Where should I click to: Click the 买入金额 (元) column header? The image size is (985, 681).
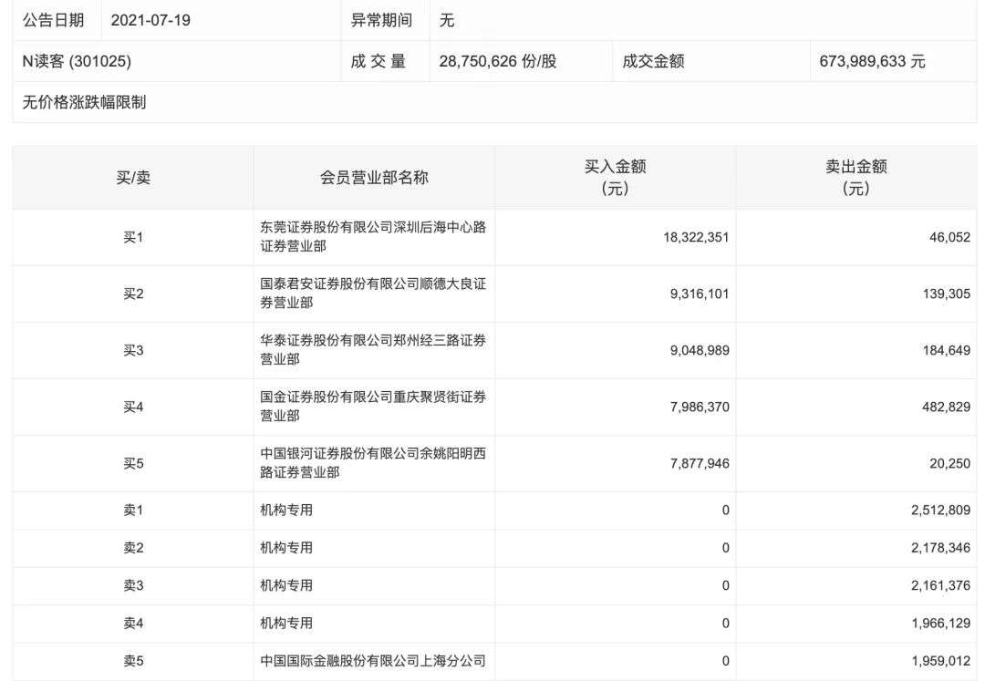coord(615,177)
